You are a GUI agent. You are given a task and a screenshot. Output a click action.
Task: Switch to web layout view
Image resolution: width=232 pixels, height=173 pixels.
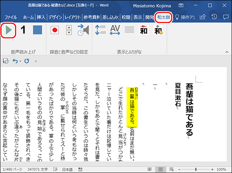[x=171, y=170]
